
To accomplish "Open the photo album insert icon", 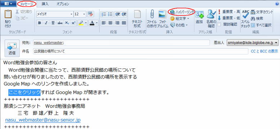I will coord(162,14).
